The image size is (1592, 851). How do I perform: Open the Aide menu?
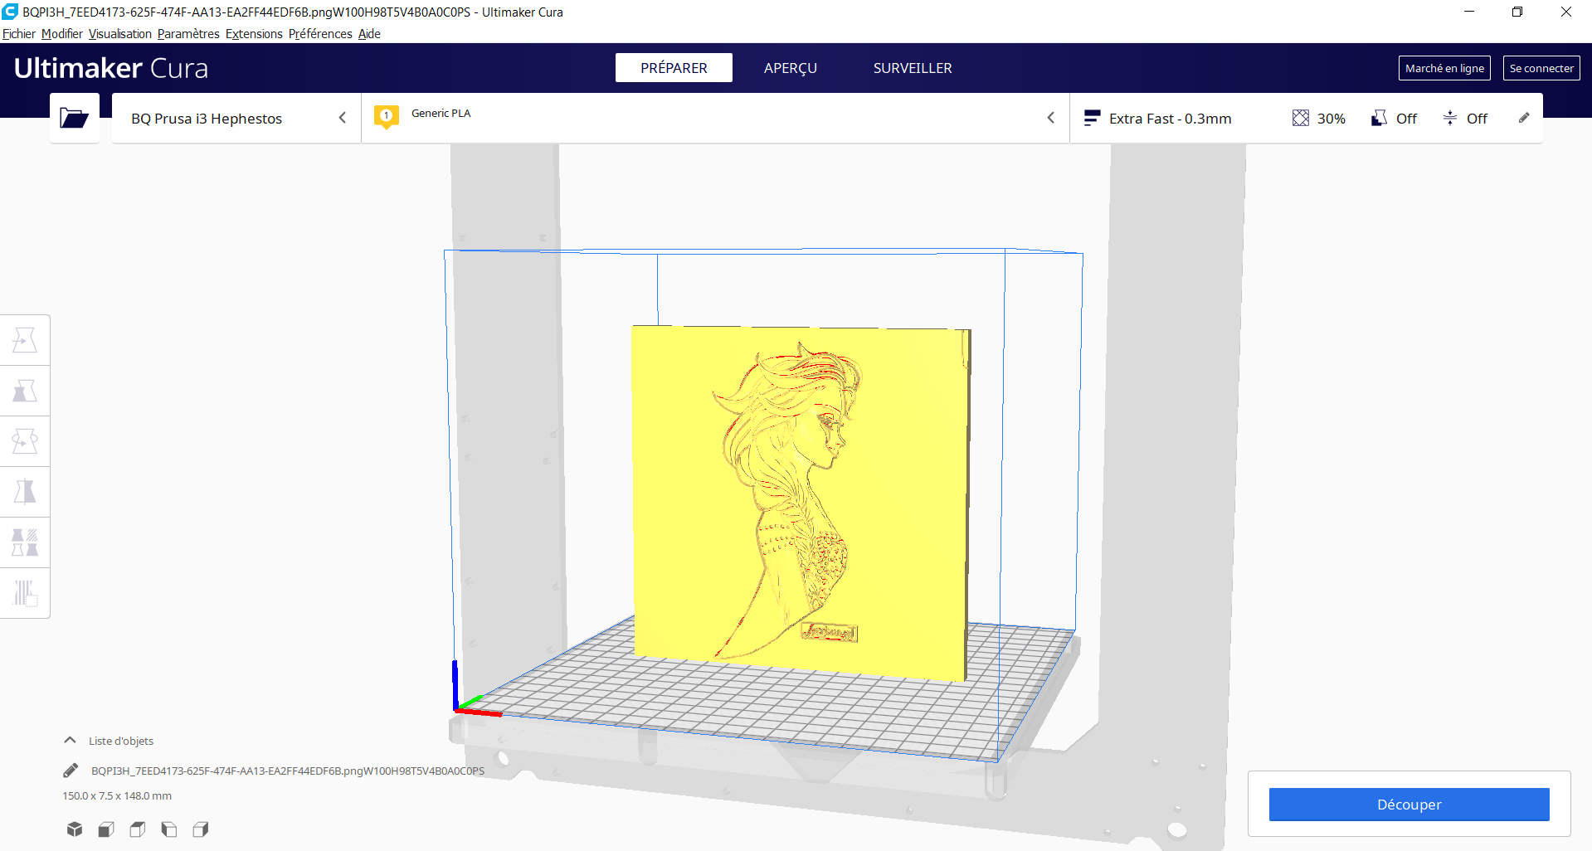click(369, 34)
